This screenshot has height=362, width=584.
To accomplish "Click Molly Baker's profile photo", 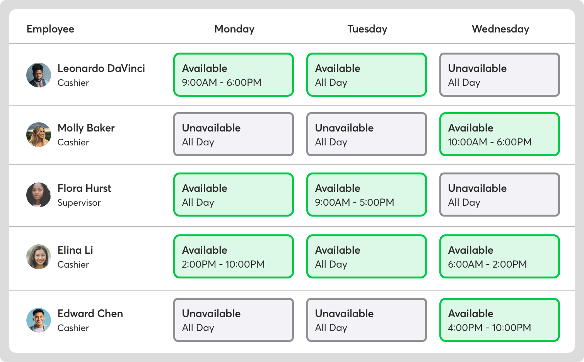I will 39,135.
